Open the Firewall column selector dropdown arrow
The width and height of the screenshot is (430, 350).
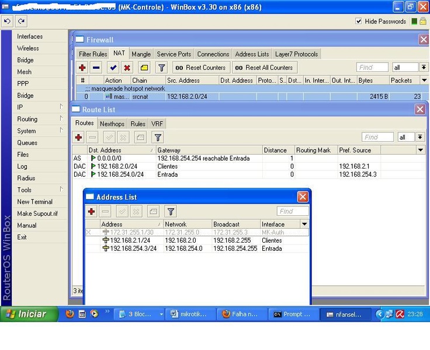point(424,80)
